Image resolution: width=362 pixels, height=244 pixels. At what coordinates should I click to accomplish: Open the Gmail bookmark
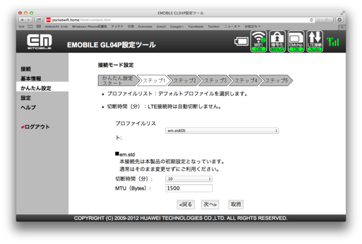click(x=161, y=27)
